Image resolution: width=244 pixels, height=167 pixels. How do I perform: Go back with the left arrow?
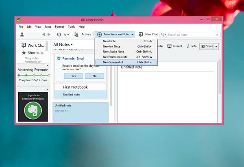[x=44, y=35]
